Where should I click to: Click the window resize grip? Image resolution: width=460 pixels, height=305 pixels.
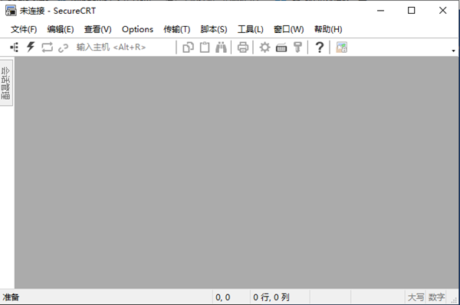point(455,300)
